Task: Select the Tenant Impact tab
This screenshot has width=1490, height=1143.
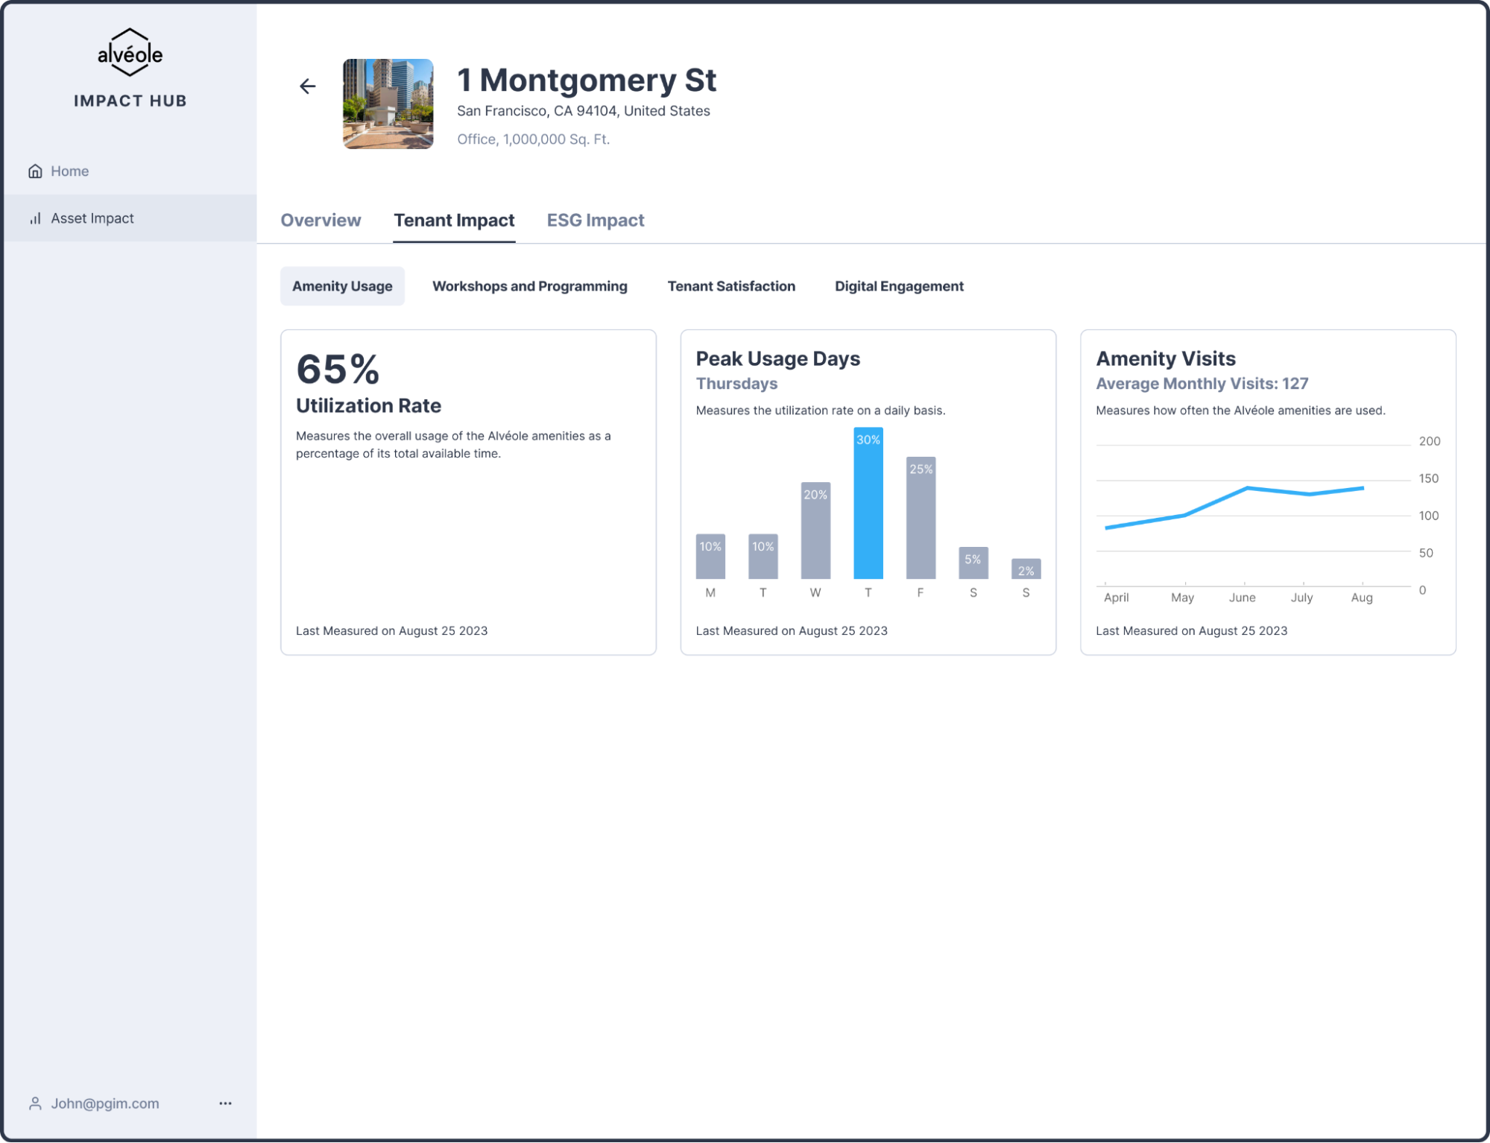Action: (454, 221)
